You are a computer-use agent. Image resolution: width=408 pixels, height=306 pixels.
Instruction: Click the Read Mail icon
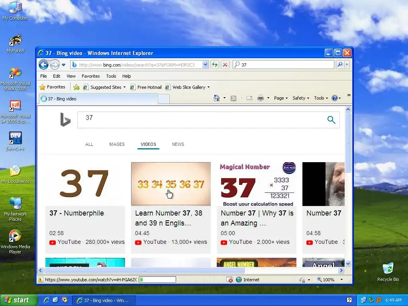point(249,98)
